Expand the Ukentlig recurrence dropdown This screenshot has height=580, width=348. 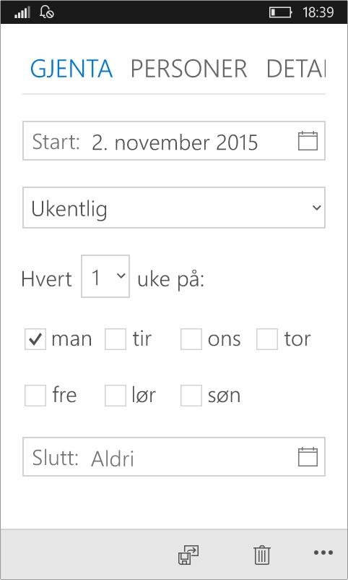pos(174,208)
